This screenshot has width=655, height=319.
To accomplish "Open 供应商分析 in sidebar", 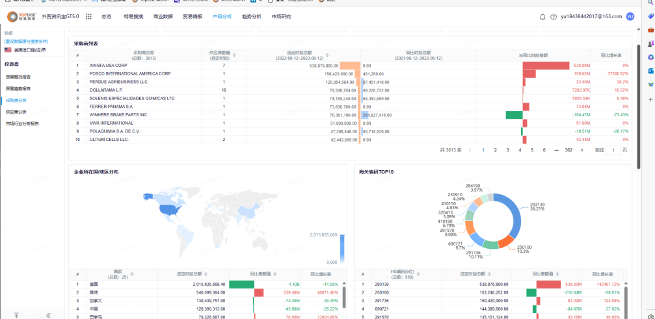I will [16, 112].
